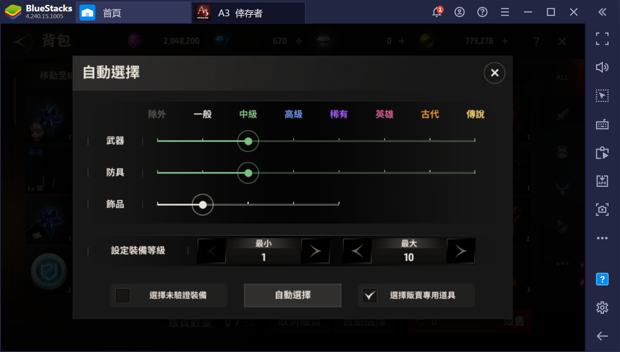Click the 最小 level value 1
The image size is (620, 352).
coord(263,257)
